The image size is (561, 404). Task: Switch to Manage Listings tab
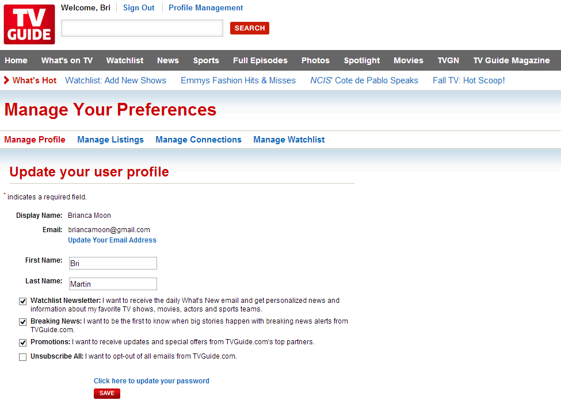110,140
